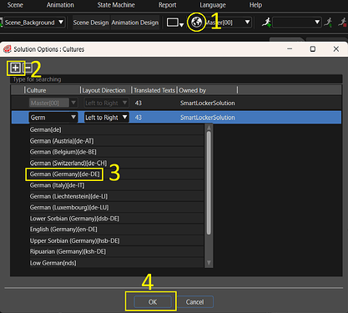
Task: Click SmartLockerSolution in the Master row
Action: tap(208, 103)
